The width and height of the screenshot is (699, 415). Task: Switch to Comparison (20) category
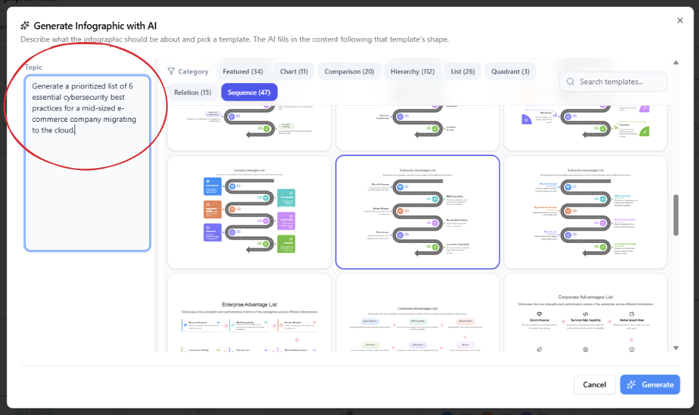coord(349,72)
